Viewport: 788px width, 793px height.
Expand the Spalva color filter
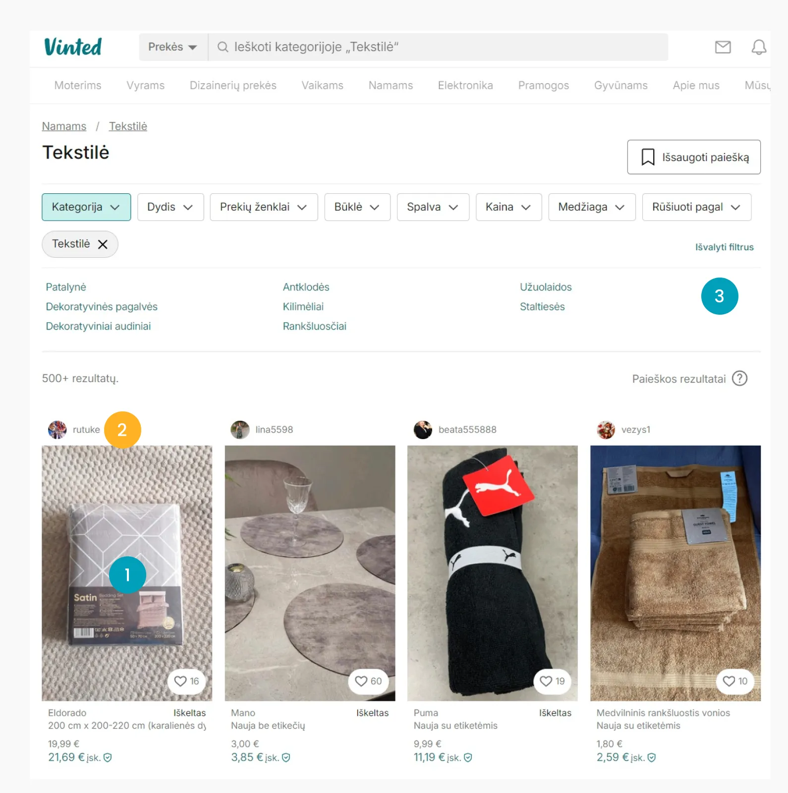click(433, 207)
